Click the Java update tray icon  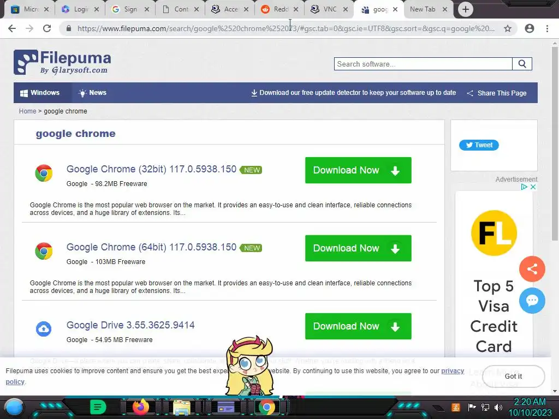(456, 407)
